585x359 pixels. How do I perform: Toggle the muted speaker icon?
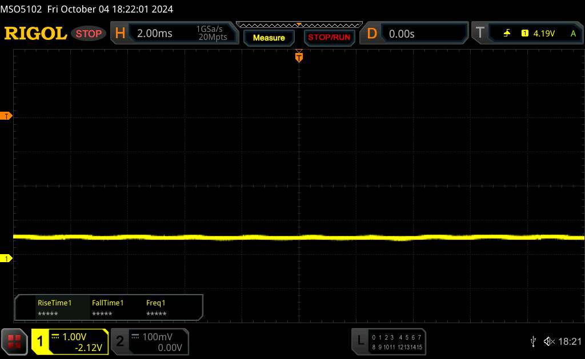(549, 341)
